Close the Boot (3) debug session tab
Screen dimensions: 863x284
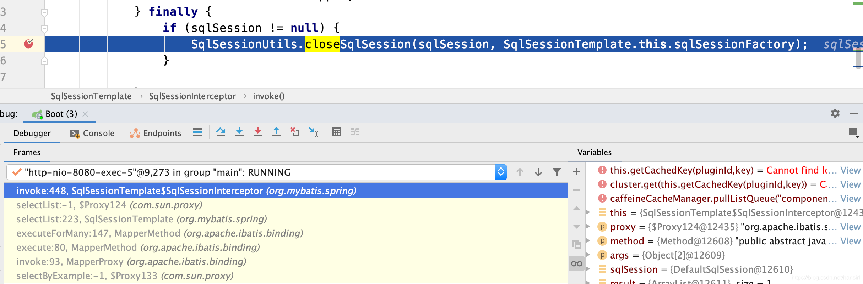(x=85, y=114)
